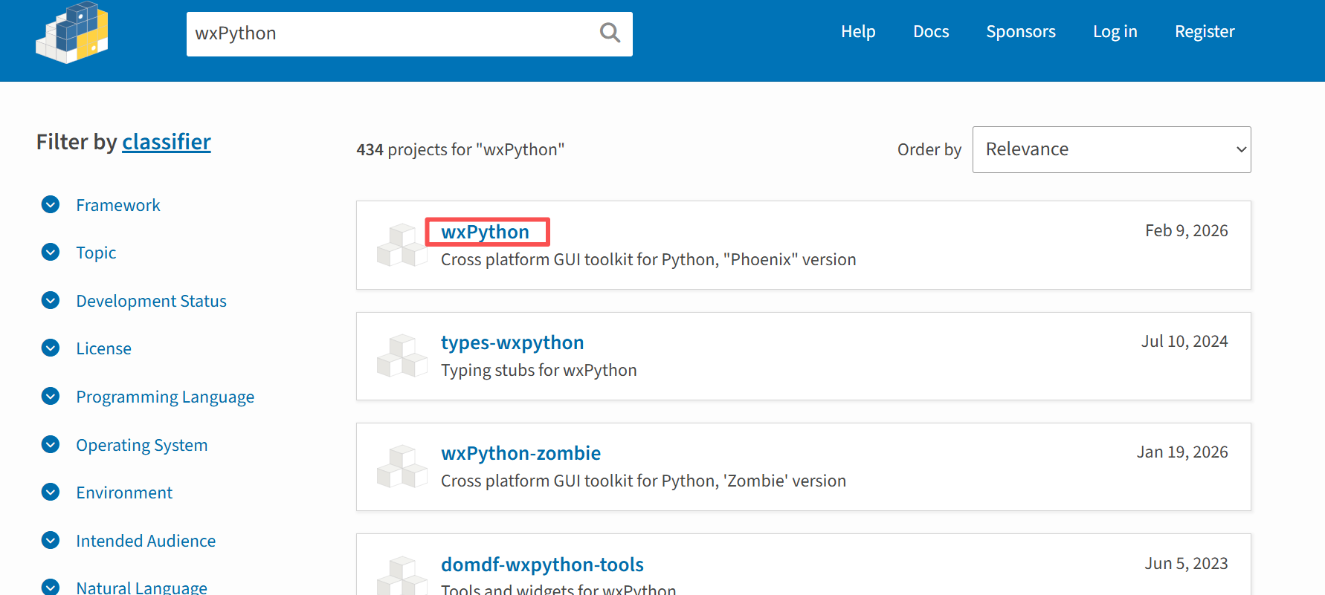Click the Jun 5, 2023 date
Screen dimensions: 1325x595
click(x=1187, y=563)
